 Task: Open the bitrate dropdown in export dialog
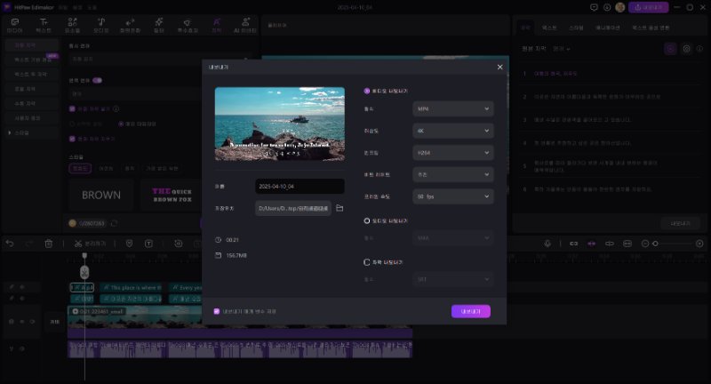(453, 174)
